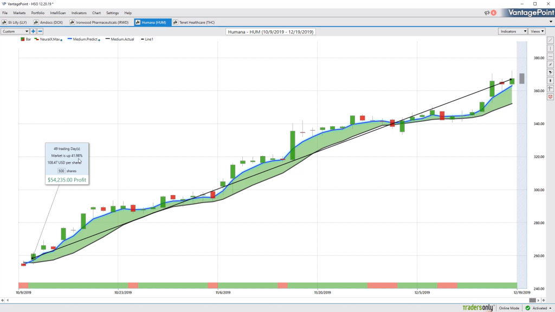Open notifications megaphone icon

pos(487,13)
